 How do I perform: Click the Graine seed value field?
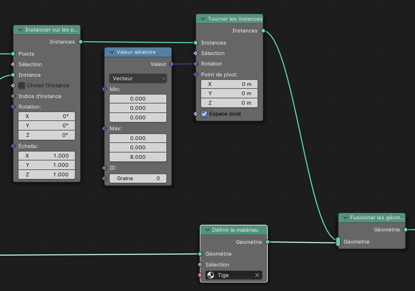[138, 178]
